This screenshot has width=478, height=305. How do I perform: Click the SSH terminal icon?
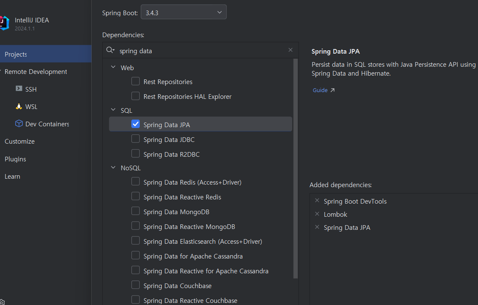point(19,88)
